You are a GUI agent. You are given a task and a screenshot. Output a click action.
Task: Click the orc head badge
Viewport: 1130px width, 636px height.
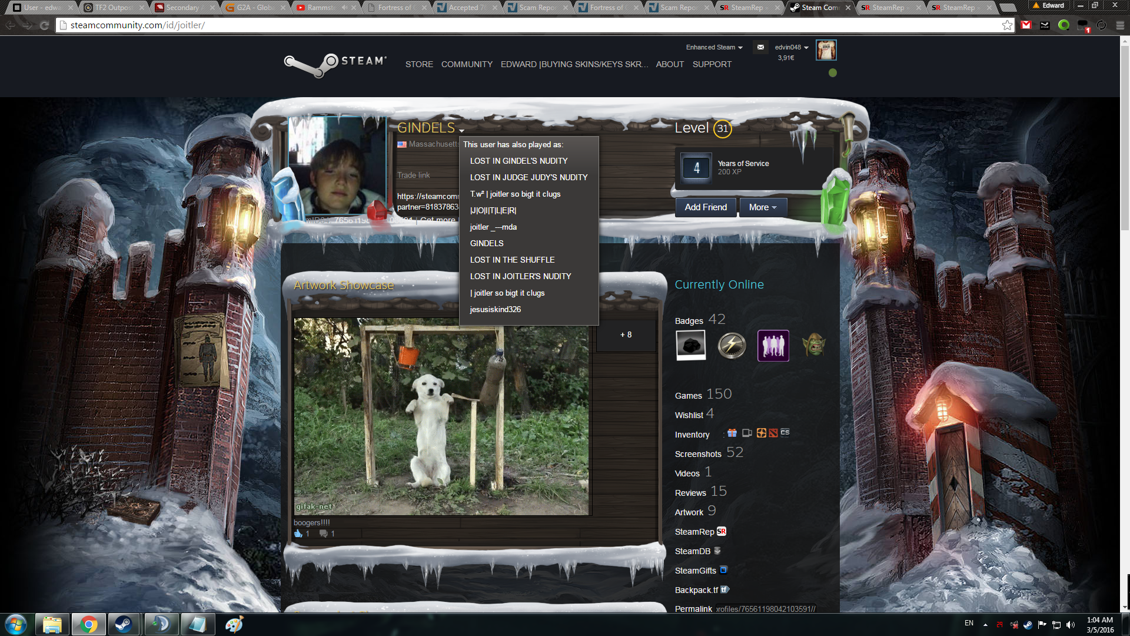click(814, 346)
